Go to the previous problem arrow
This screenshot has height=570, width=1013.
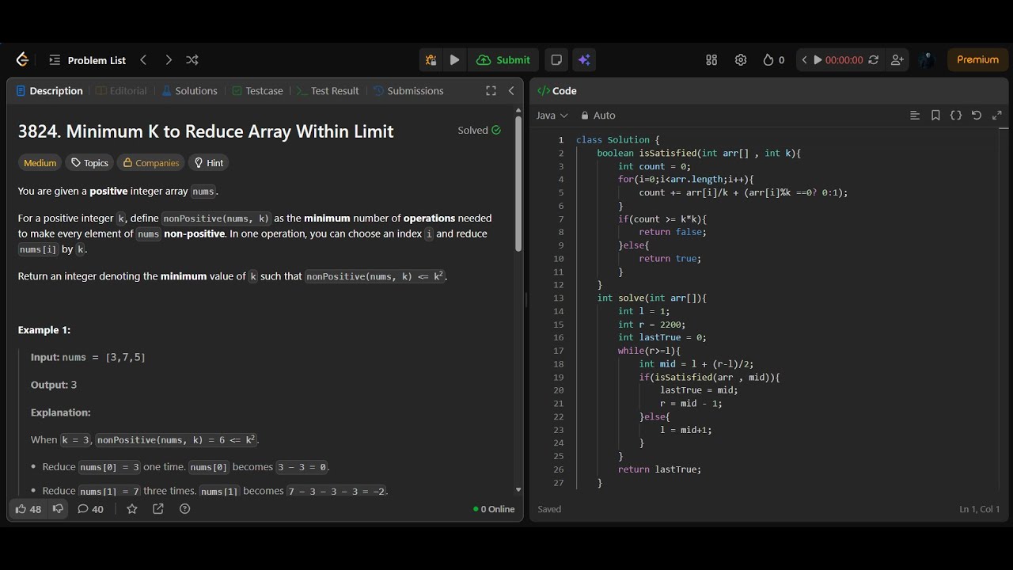coord(143,59)
